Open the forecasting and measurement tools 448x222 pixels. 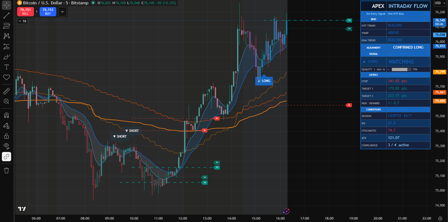(7, 46)
